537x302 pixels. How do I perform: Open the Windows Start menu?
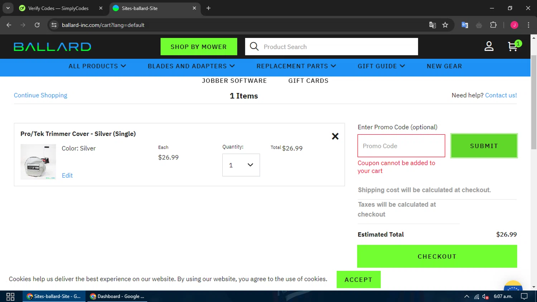pyautogui.click(x=10, y=297)
